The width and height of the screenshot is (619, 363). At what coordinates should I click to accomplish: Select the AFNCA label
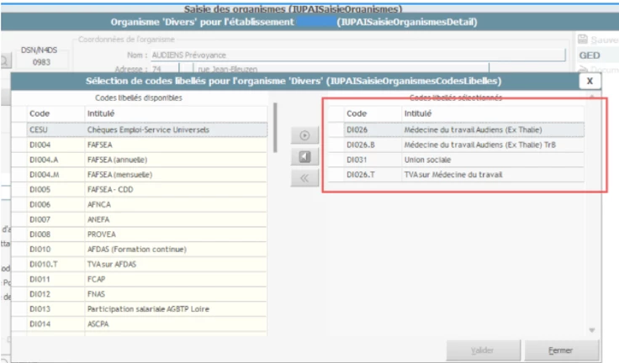(99, 205)
